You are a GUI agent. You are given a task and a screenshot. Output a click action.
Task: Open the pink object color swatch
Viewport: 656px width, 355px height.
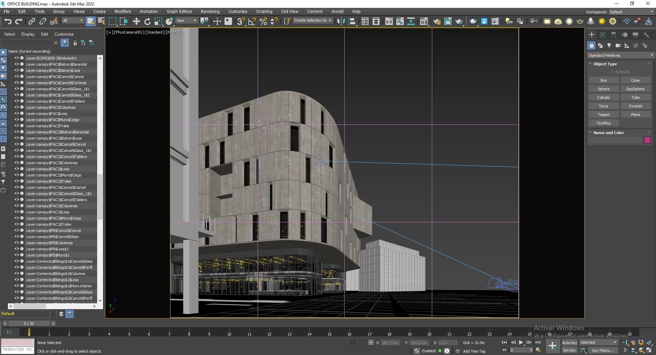pyautogui.click(x=647, y=140)
